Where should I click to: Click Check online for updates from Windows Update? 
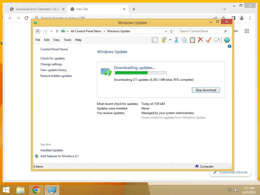click(173, 118)
